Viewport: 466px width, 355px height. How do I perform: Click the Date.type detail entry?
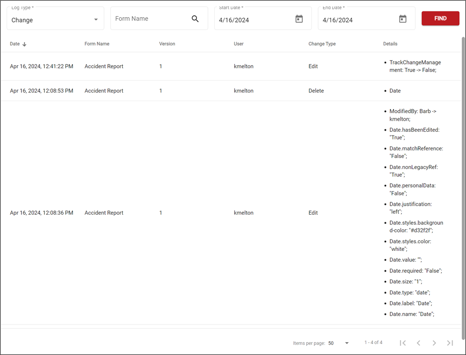(x=410, y=292)
